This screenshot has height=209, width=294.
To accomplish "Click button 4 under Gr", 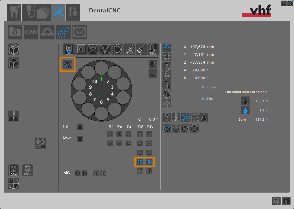I will click(128, 144).
